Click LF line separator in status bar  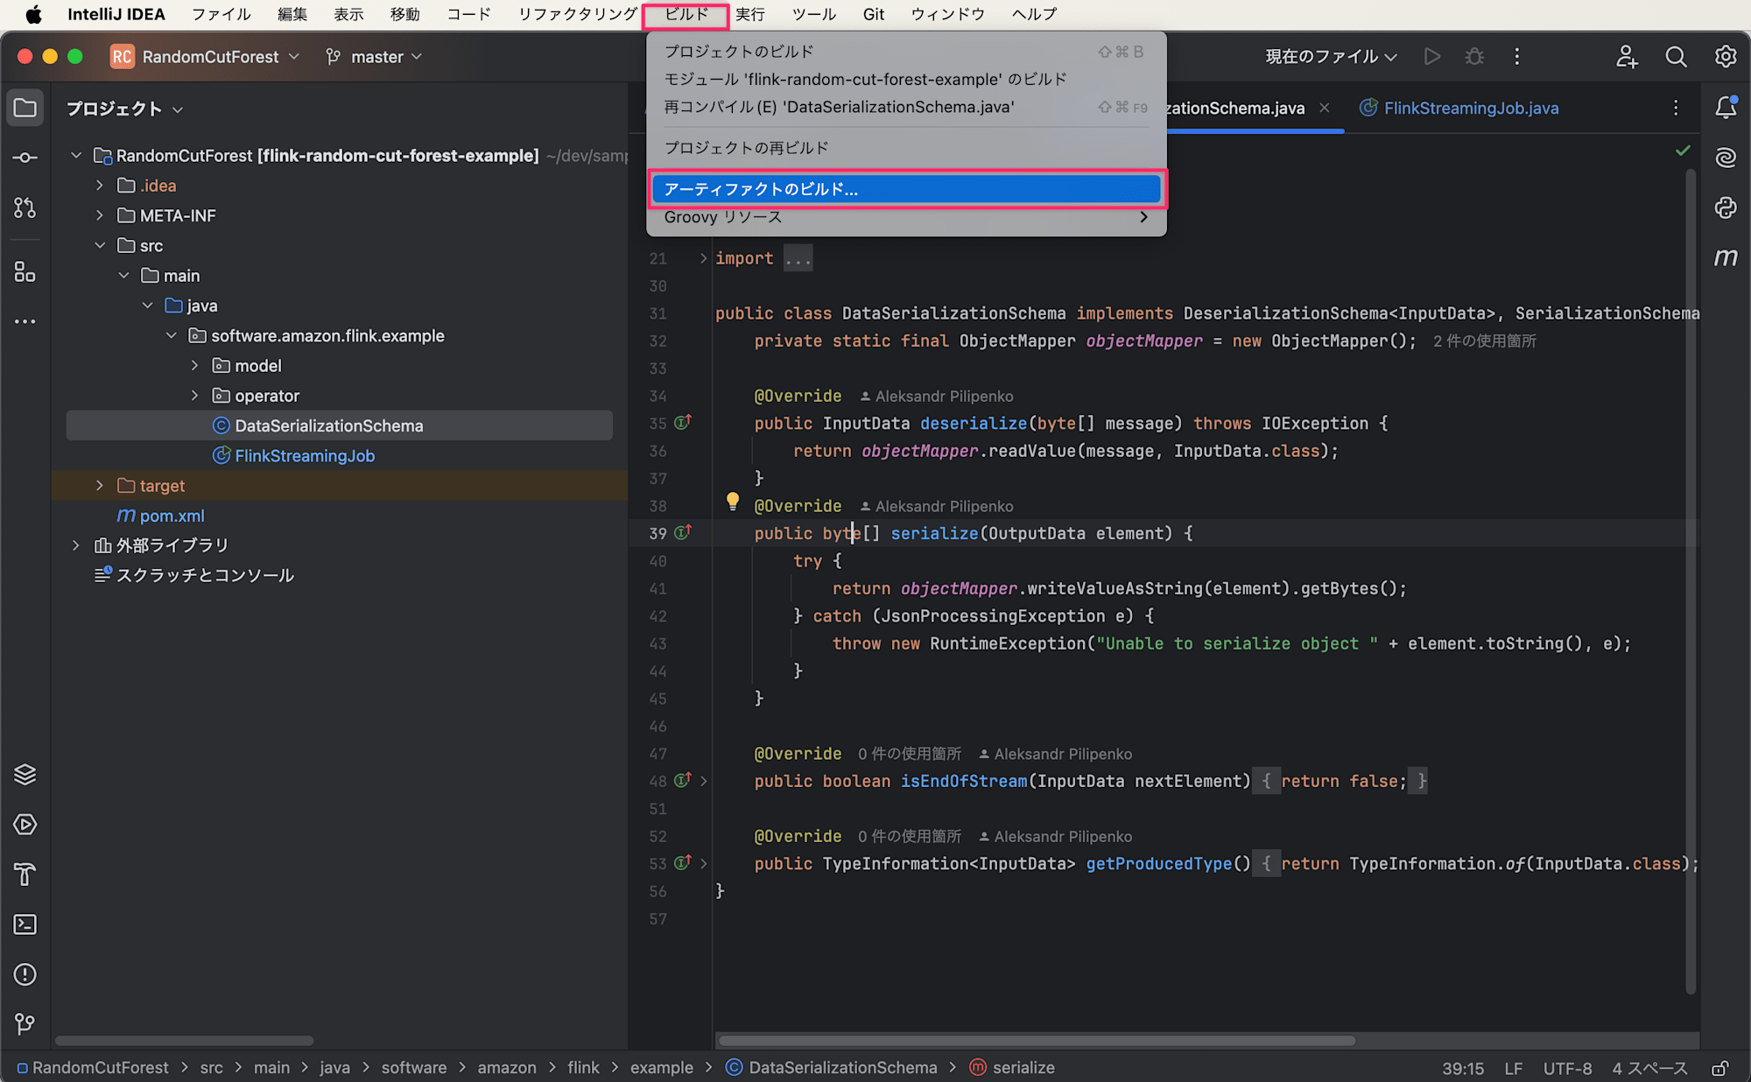coord(1514,1068)
